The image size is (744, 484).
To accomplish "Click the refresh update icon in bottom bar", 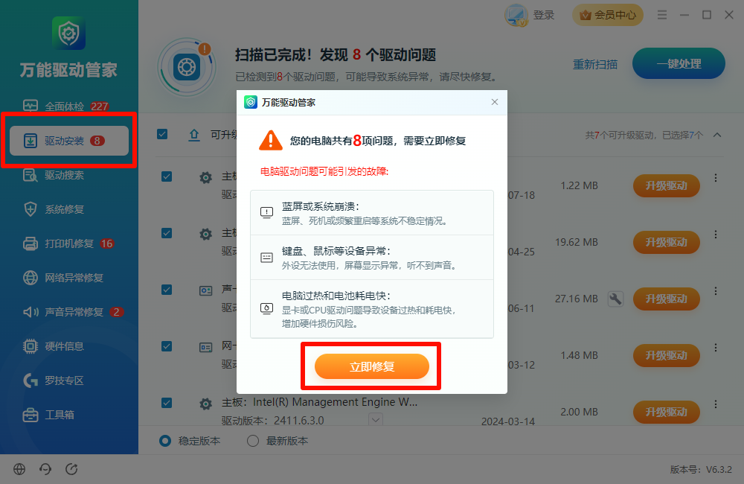I will pos(71,469).
